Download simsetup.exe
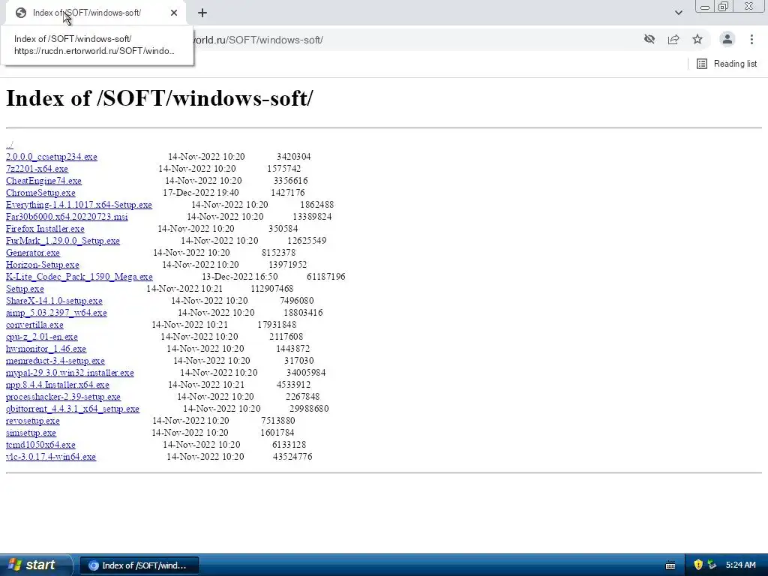The width and height of the screenshot is (768, 576). 31,433
